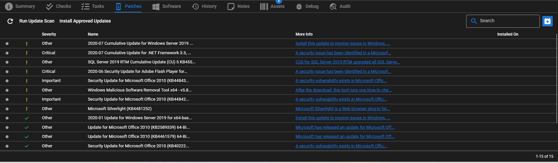Viewport: 558px width, 163px height.
Task: Select the Patches tab
Action: click(x=128, y=6)
